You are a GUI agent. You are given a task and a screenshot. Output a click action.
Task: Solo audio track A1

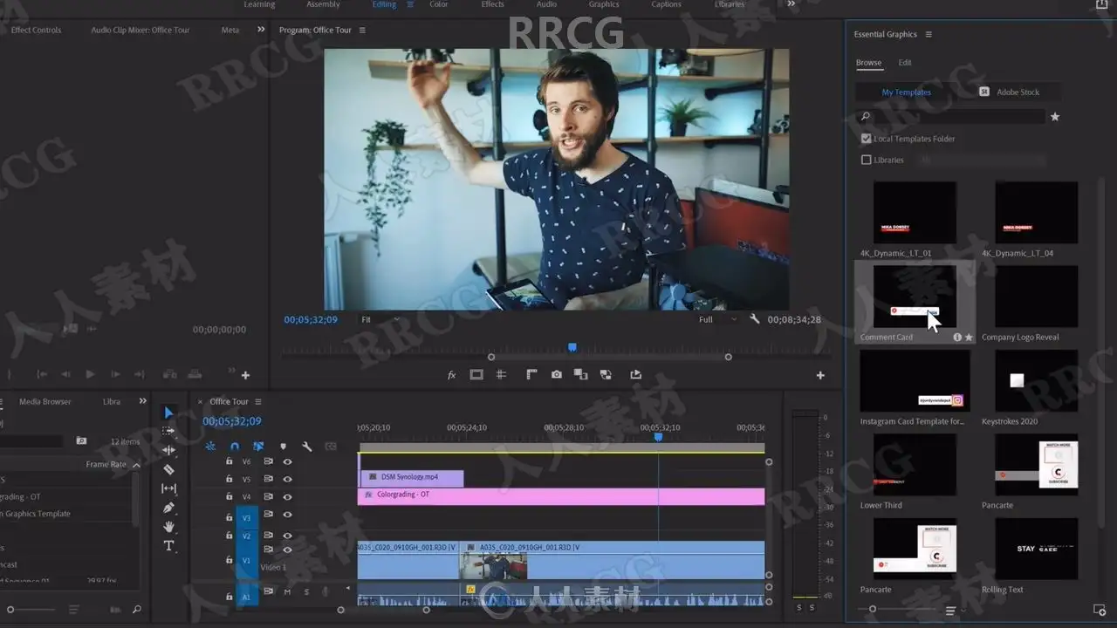pyautogui.click(x=306, y=592)
